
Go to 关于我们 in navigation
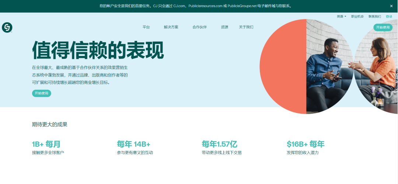coord(246,27)
